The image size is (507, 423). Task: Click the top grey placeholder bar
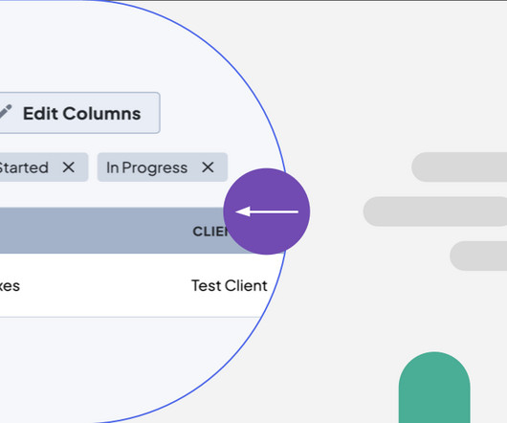click(x=459, y=167)
